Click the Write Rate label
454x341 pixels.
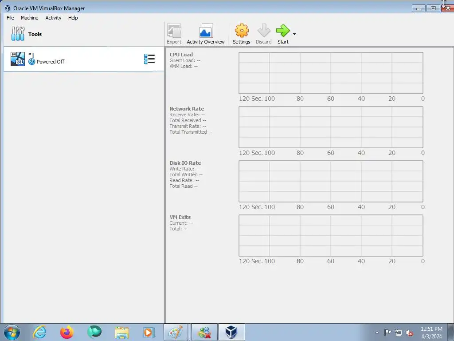pyautogui.click(x=184, y=169)
